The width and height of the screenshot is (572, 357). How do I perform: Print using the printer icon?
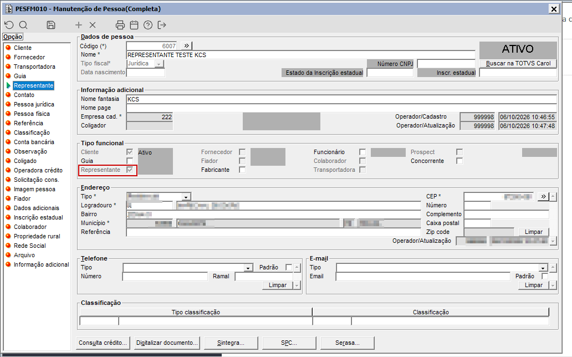tap(120, 25)
